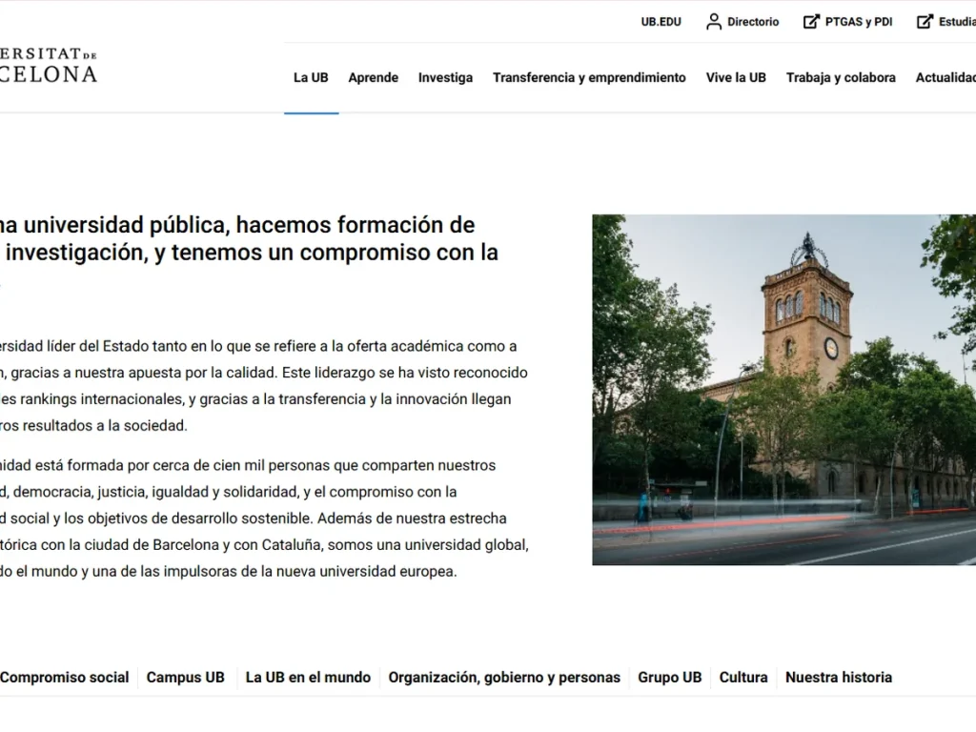Open the La UB en el mundo tab
This screenshot has width=976, height=732.
(x=308, y=678)
